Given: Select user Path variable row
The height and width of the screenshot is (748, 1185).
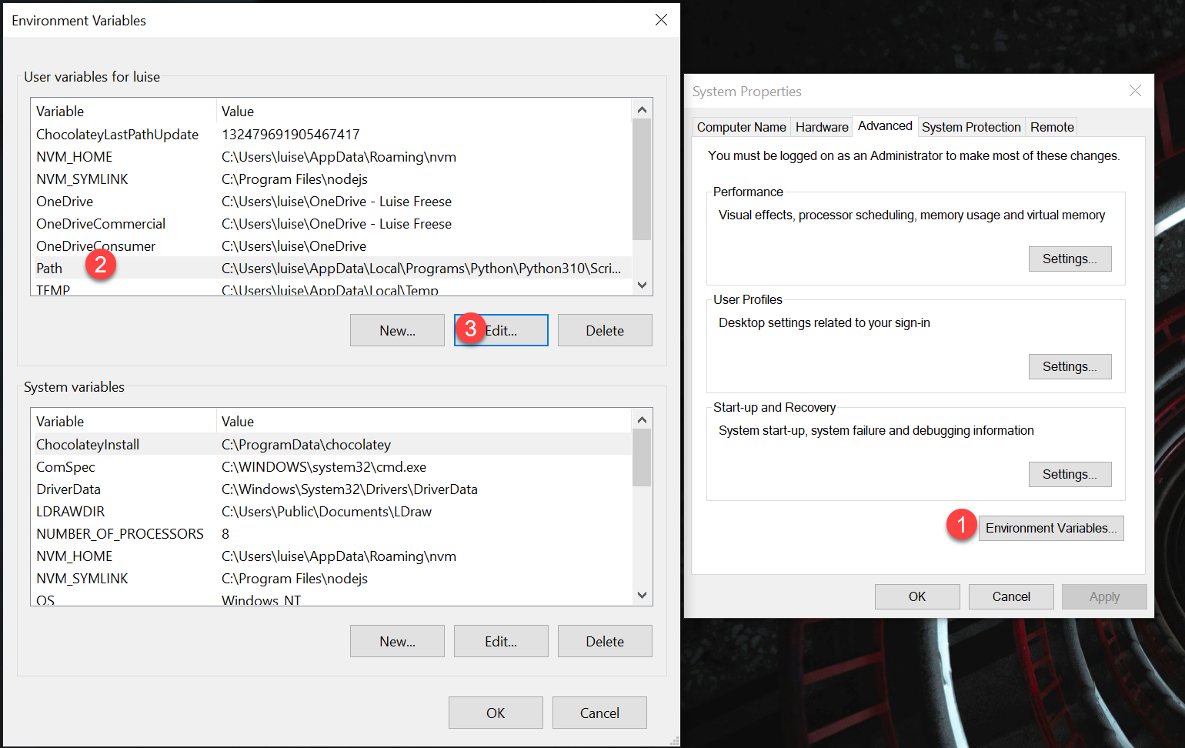Looking at the screenshot, I should (332, 268).
